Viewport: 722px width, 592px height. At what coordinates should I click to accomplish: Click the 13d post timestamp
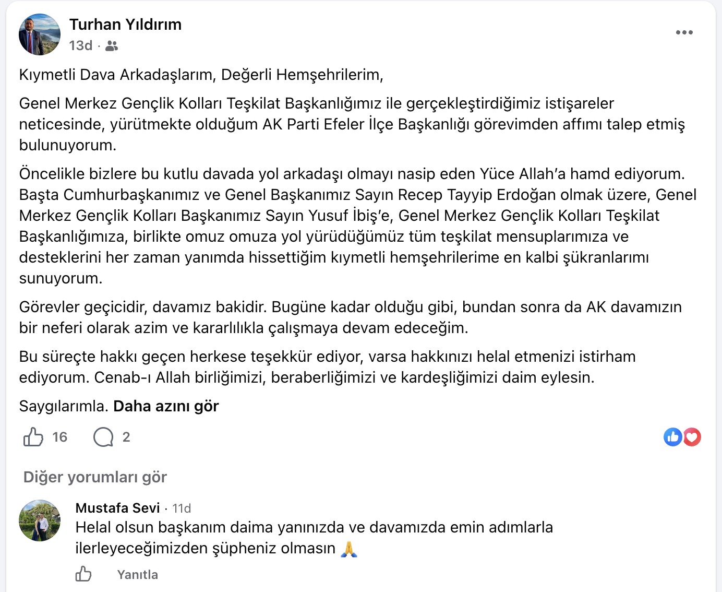[81, 46]
